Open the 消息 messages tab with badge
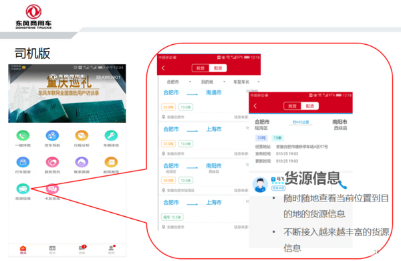This screenshot has width=401, height=261. (x=82, y=249)
